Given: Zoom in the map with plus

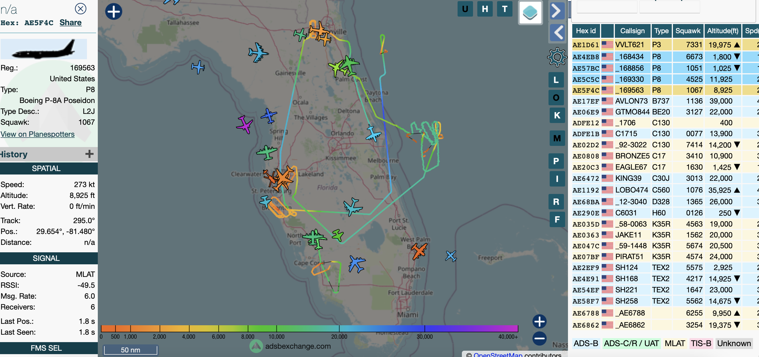Looking at the screenshot, I should click(539, 321).
